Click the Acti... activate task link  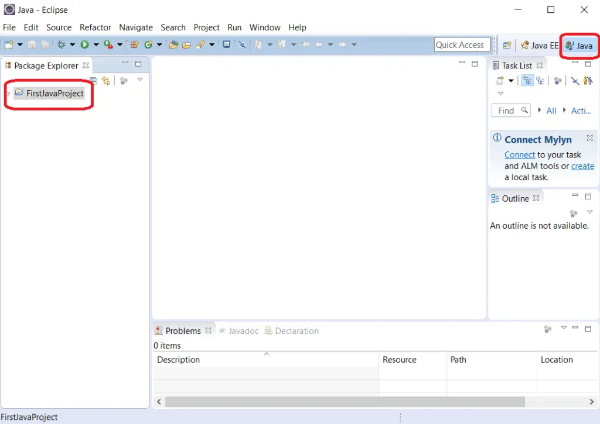pos(581,111)
